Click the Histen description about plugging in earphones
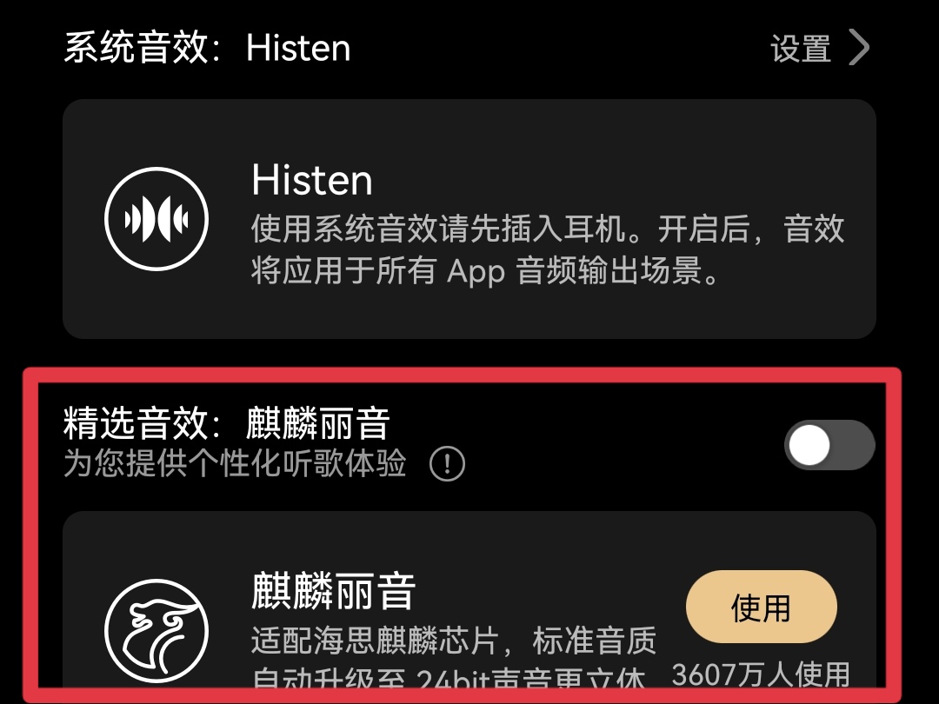 pyautogui.click(x=548, y=249)
